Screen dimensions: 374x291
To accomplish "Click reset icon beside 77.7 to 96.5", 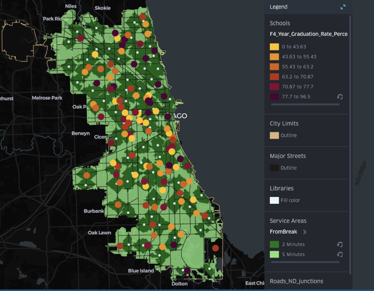I will (x=340, y=97).
